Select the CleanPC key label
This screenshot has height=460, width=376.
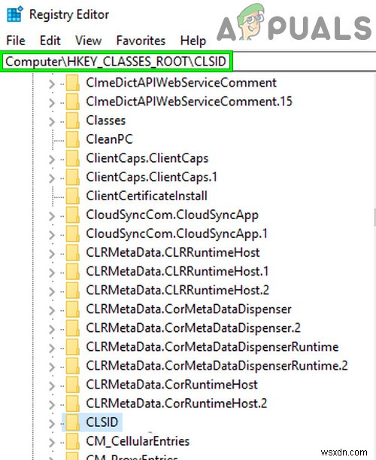tap(109, 139)
